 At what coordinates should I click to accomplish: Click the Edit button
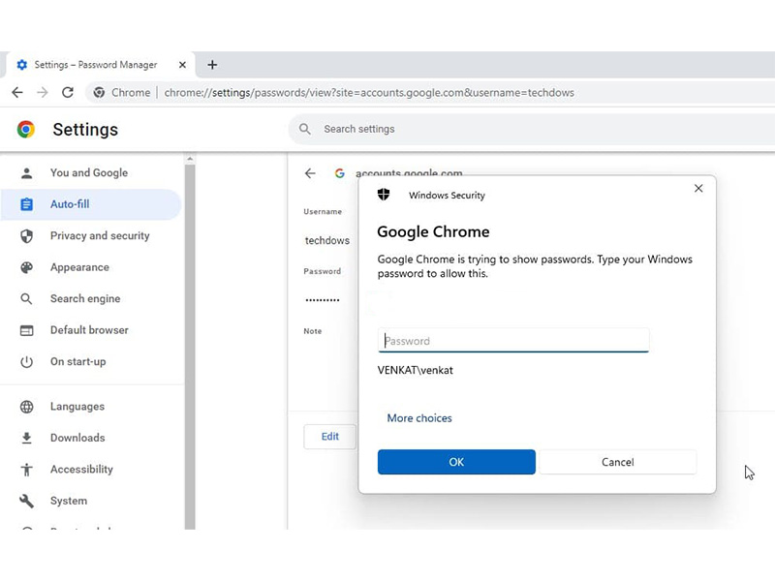[x=329, y=437]
